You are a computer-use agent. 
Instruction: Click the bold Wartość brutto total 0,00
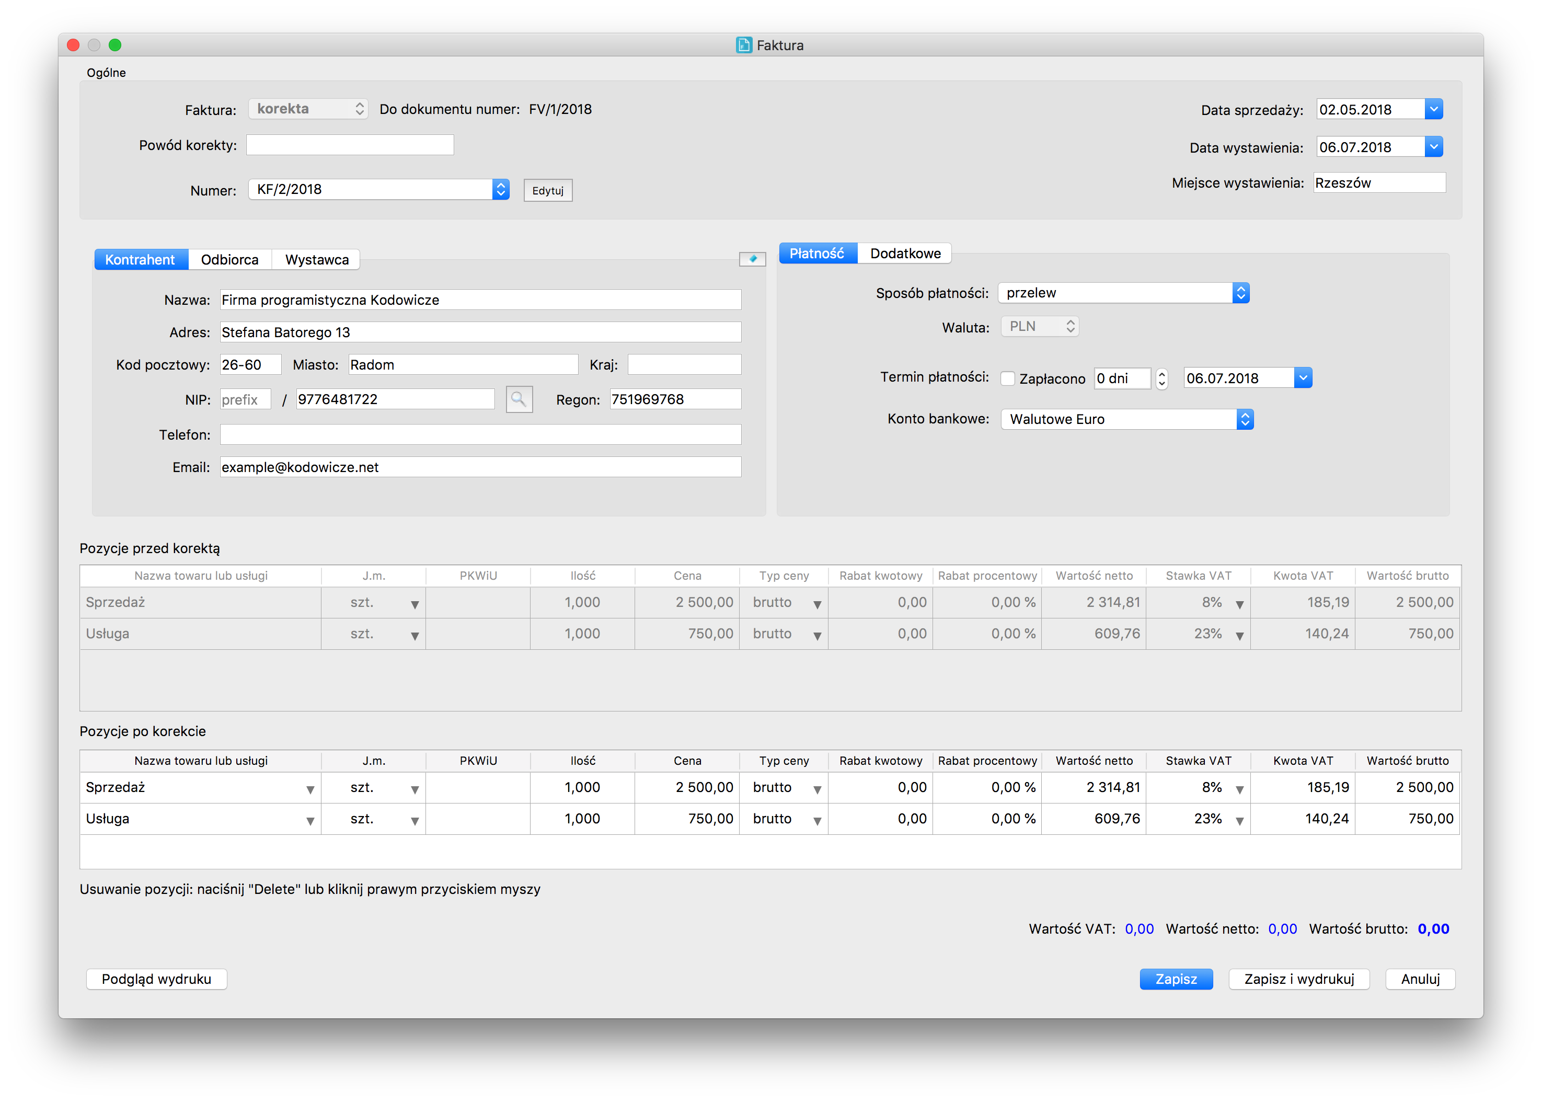[x=1433, y=929]
